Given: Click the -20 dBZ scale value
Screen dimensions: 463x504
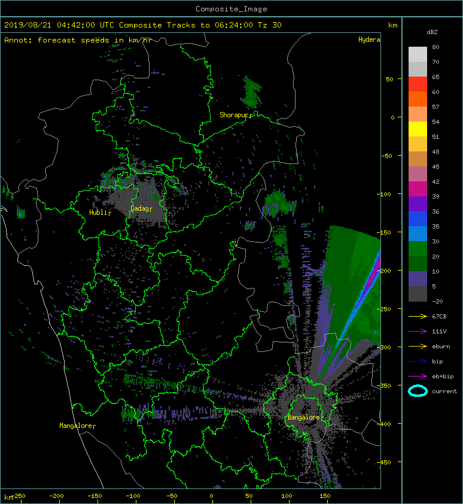Looking at the screenshot, I should [x=437, y=301].
